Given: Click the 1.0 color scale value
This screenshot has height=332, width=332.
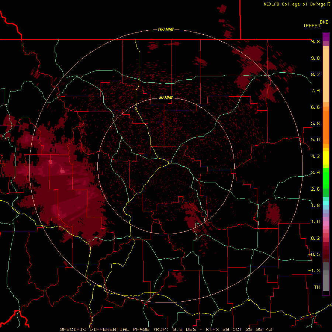Looking at the screenshot, I should pos(315,222).
